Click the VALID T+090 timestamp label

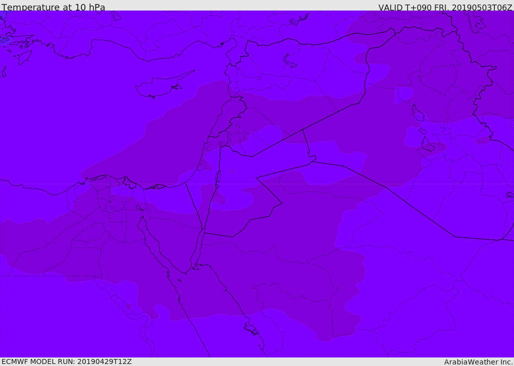click(x=445, y=8)
